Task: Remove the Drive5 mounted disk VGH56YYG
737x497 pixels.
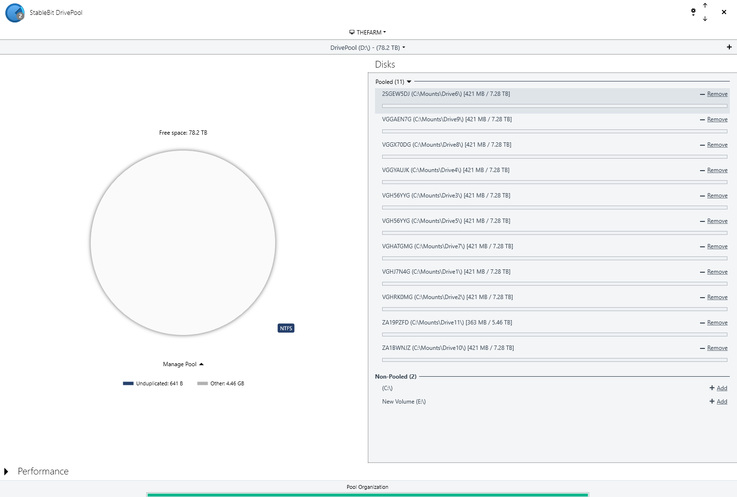Action: pyautogui.click(x=717, y=221)
